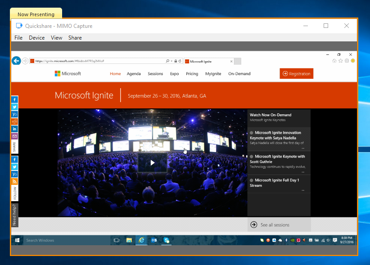Open the Windows Start button
The height and width of the screenshot is (265, 370).
[x=17, y=240]
